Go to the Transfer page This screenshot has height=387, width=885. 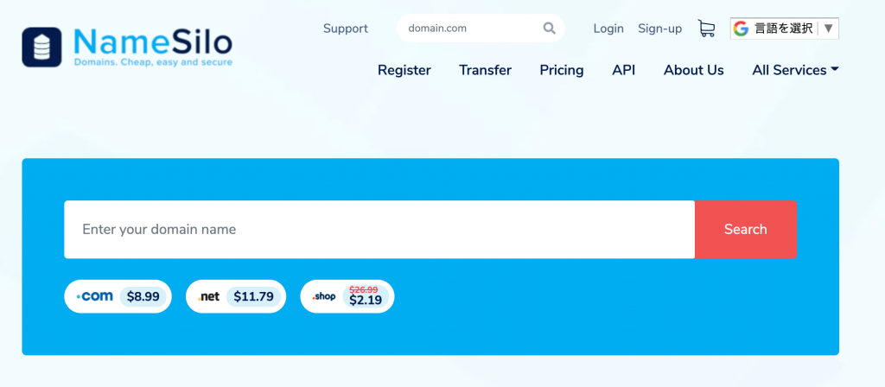485,70
